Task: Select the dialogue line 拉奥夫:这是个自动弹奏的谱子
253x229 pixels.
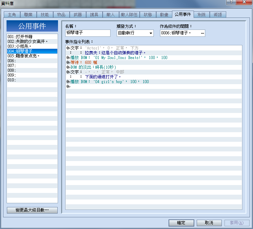Action: coord(154,53)
